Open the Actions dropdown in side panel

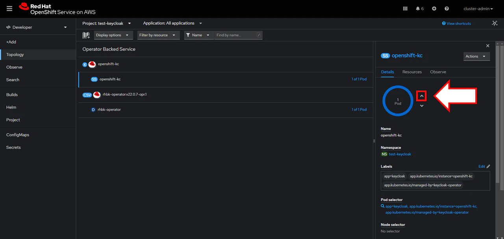pos(477,56)
